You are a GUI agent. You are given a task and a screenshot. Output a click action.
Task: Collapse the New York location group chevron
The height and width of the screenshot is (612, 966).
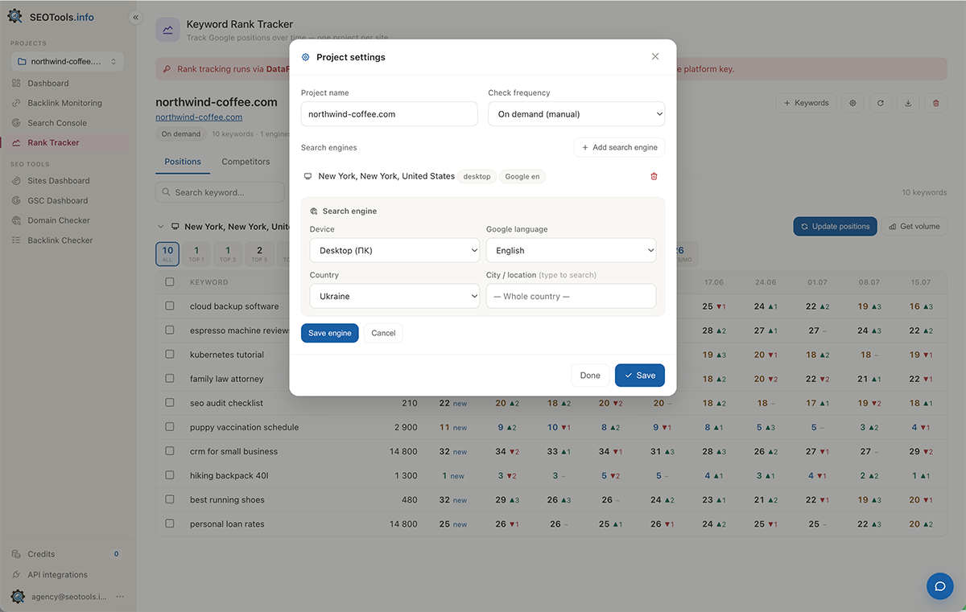coord(160,227)
